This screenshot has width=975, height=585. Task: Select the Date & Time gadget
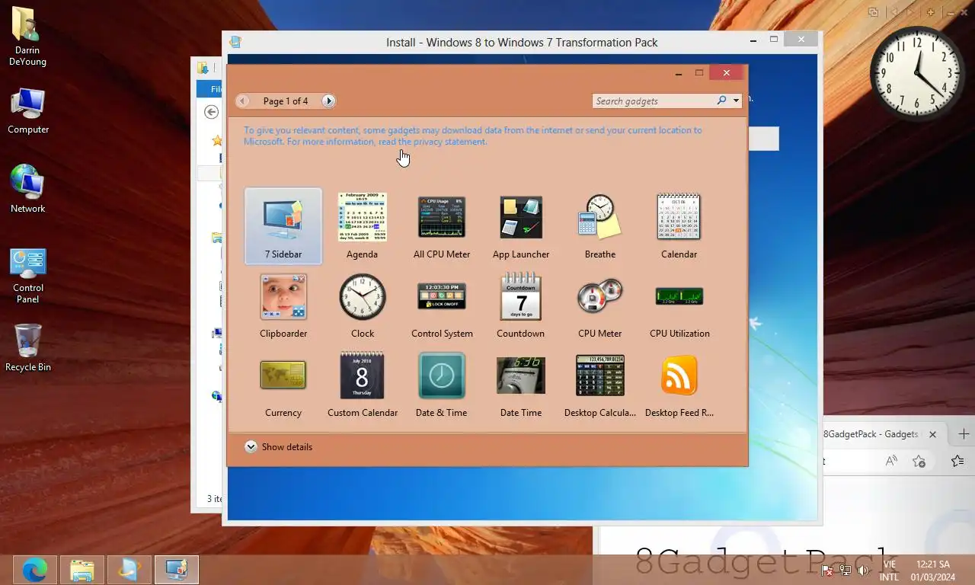point(442,385)
